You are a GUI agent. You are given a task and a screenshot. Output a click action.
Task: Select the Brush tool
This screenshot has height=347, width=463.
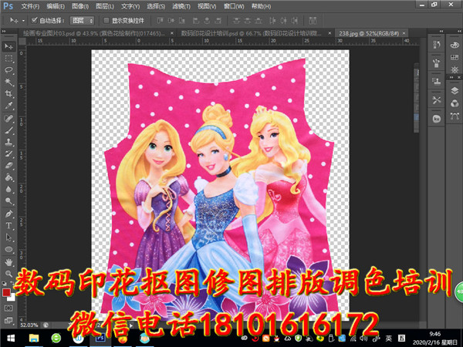(8, 130)
